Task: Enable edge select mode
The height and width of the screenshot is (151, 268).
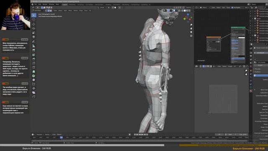Action: point(49,10)
